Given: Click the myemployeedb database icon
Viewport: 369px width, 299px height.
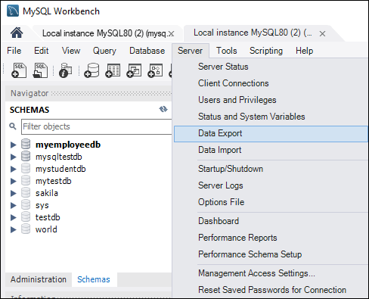Looking at the screenshot, I should 26,144.
